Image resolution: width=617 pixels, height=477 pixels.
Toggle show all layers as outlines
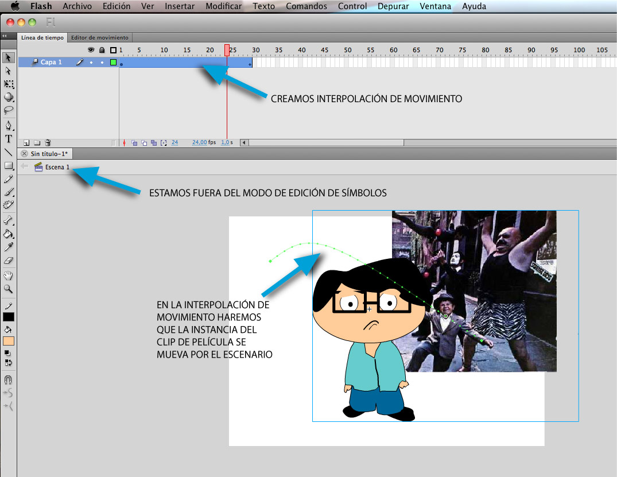(113, 50)
